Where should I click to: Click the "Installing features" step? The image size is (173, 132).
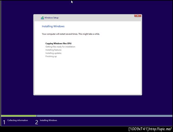53,50
